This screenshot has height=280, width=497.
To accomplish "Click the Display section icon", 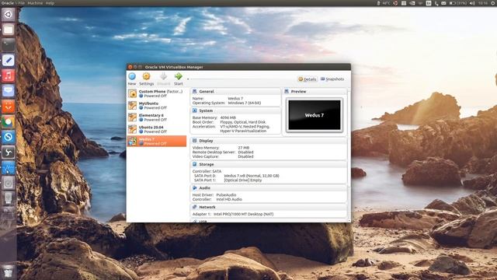I will coord(195,141).
